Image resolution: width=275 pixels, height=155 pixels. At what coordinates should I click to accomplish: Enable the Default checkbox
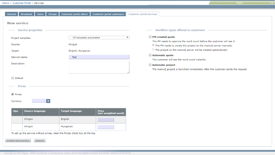(13, 78)
